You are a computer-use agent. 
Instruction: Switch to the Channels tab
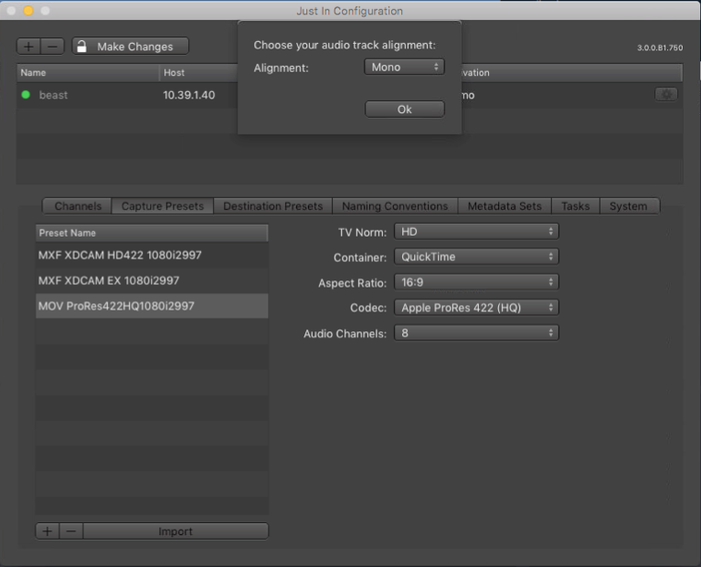point(77,206)
